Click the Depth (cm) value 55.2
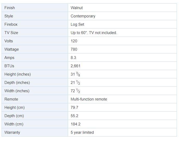Screen dimensions: 179x141 [74, 116]
